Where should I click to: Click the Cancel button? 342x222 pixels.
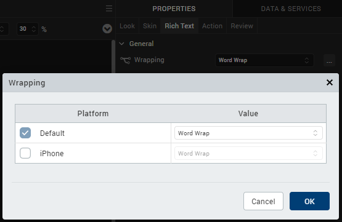tap(263, 201)
